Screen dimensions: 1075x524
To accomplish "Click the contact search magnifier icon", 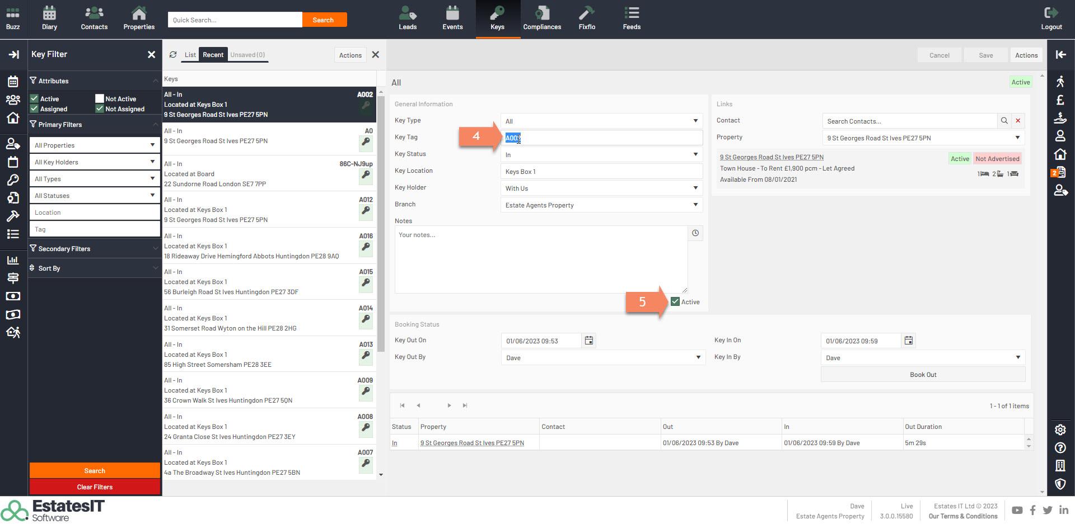I will tap(1004, 121).
